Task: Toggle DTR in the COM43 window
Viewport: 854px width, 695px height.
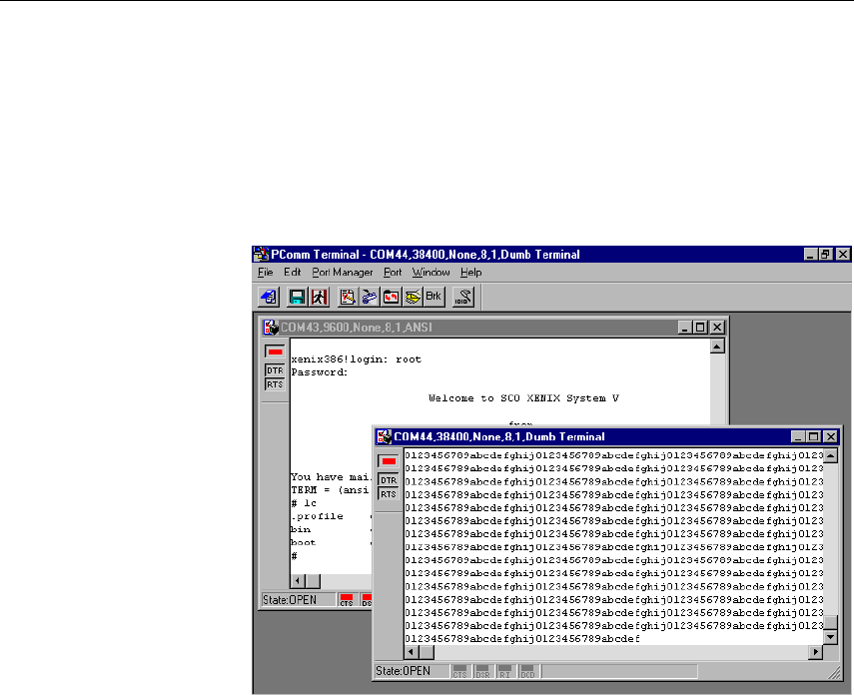Action: [x=275, y=370]
